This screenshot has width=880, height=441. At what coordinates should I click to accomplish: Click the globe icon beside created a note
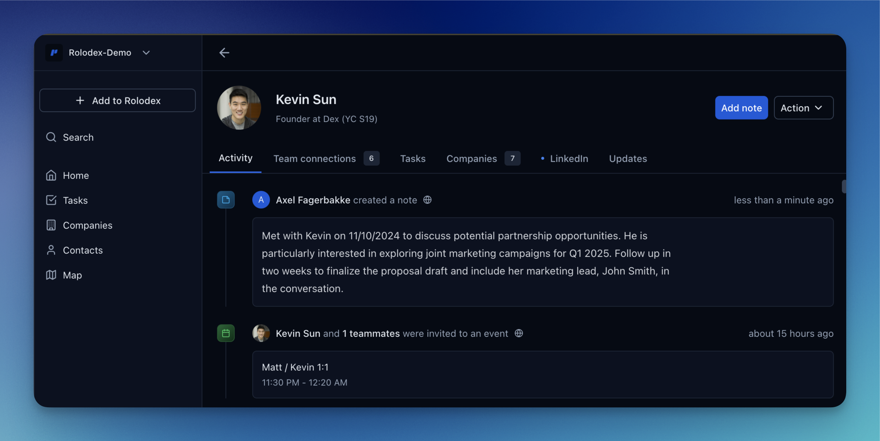pos(427,200)
